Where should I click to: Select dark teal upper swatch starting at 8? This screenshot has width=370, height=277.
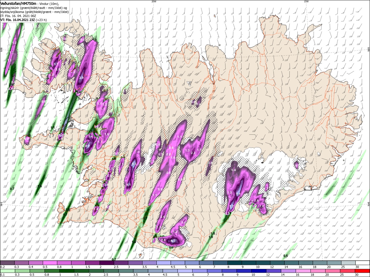point(235,263)
